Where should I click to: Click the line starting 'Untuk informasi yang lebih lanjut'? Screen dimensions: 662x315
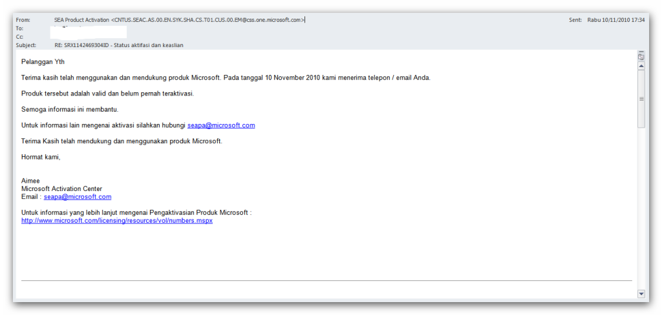click(x=136, y=212)
